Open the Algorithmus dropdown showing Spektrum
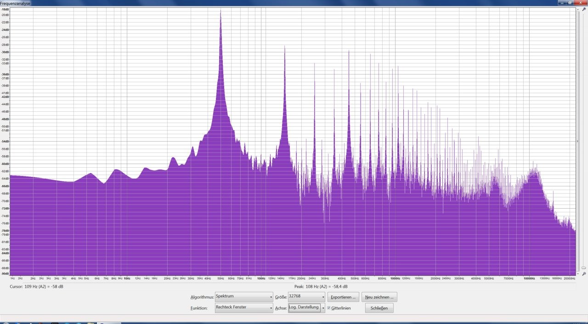This screenshot has height=324, width=588. coord(243,297)
